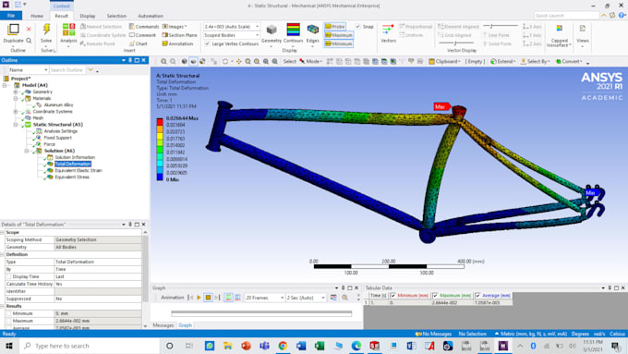Insert an Annotation

[177, 43]
